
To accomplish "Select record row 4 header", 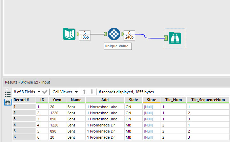I will (24, 124).
